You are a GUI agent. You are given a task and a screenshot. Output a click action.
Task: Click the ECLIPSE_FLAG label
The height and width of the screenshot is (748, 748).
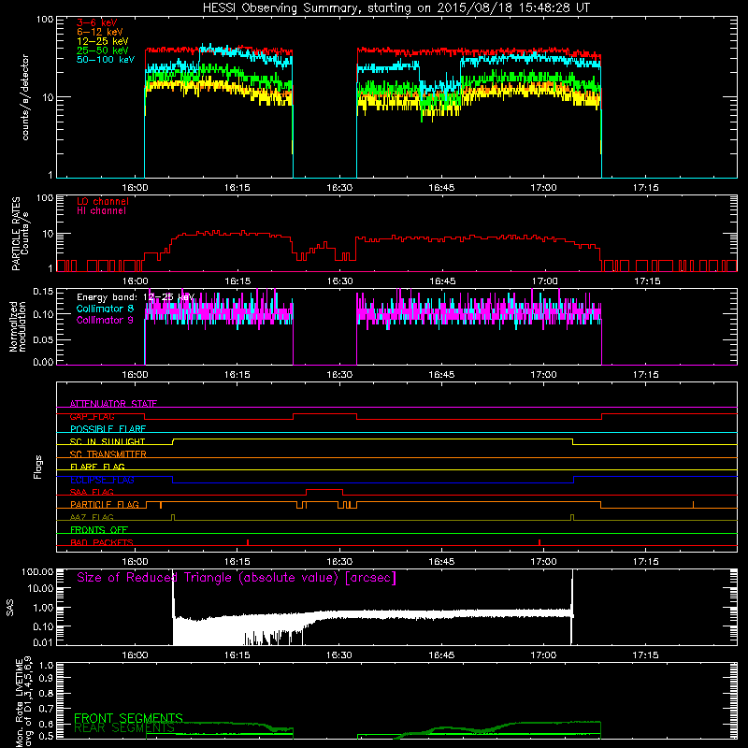(x=102, y=480)
